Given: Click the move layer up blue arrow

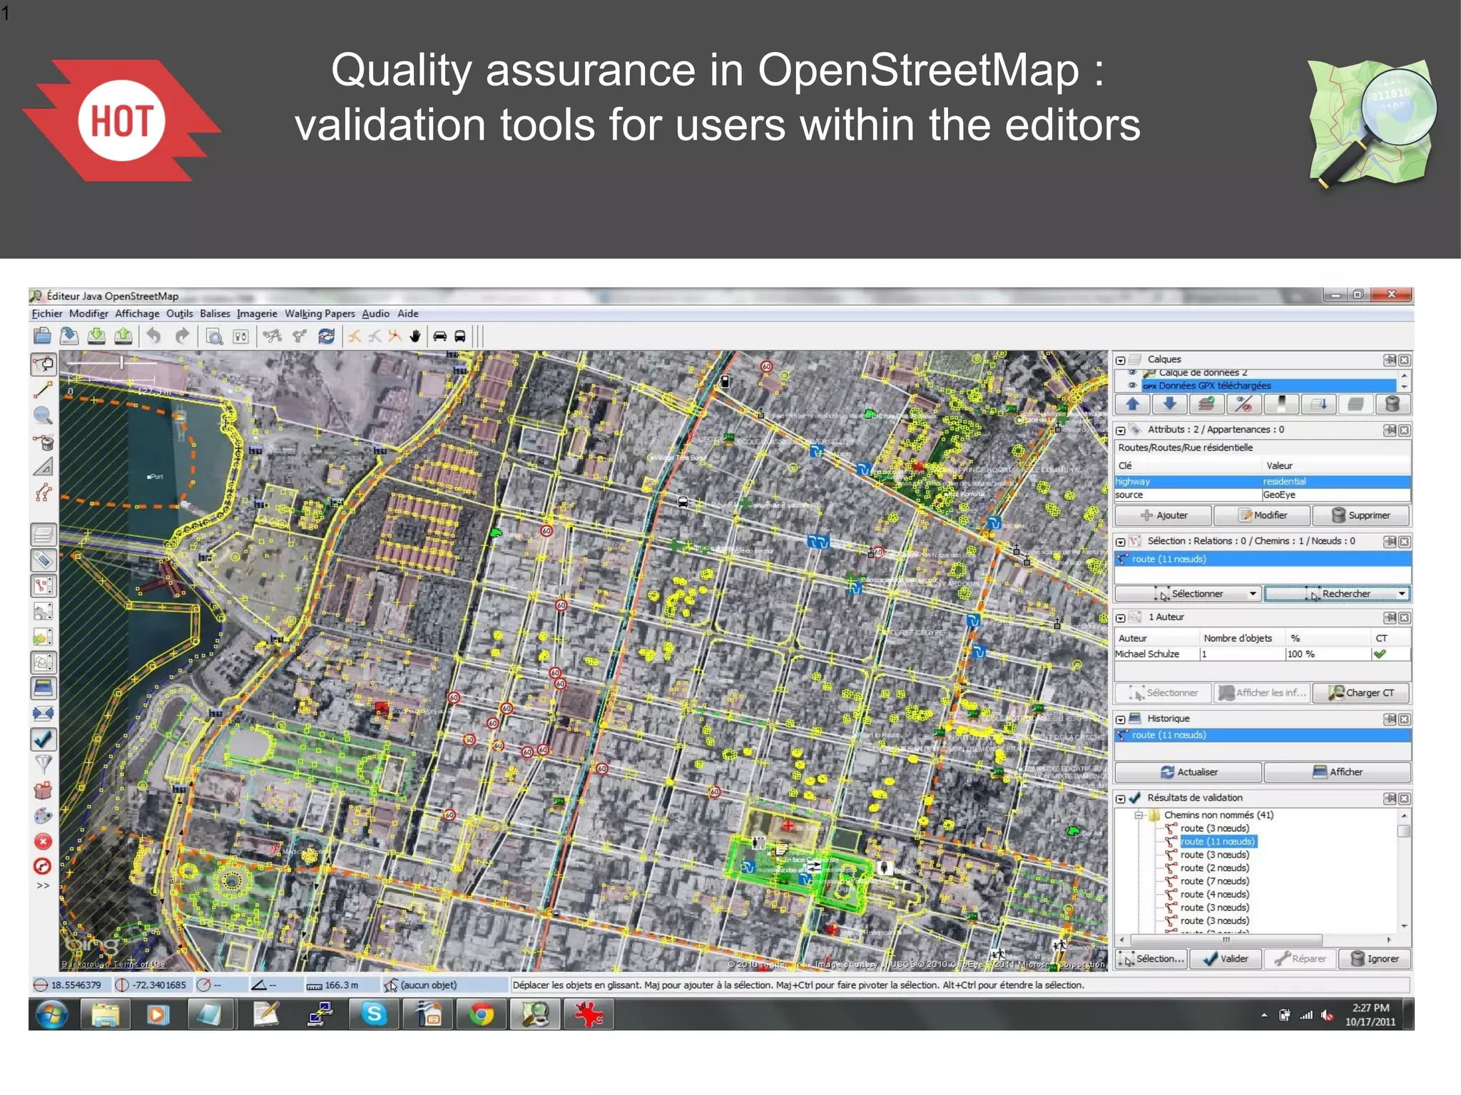Looking at the screenshot, I should (1132, 404).
